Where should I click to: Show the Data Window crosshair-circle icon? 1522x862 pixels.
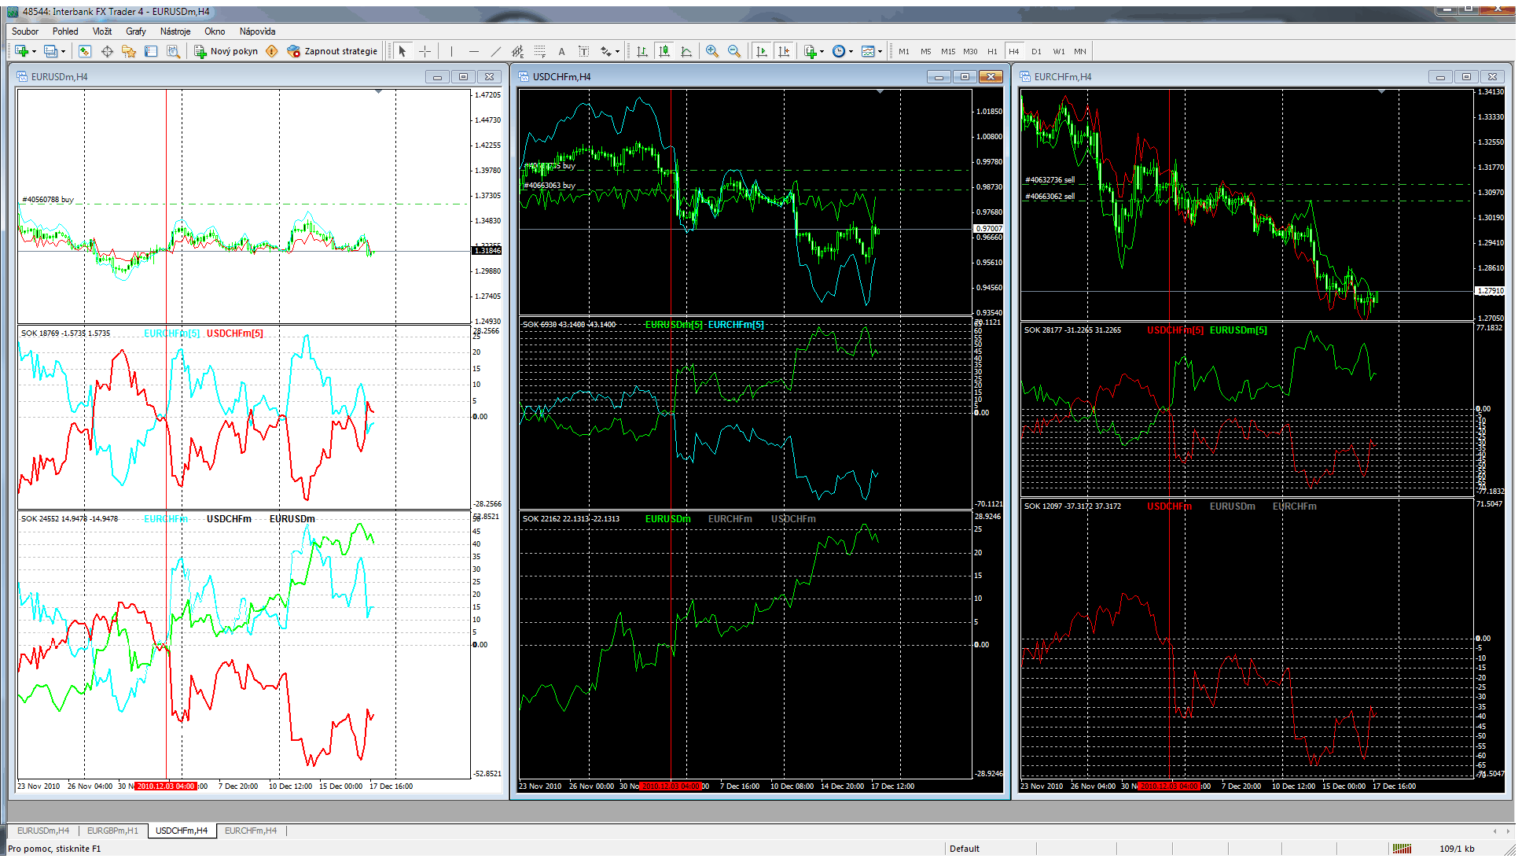click(107, 51)
